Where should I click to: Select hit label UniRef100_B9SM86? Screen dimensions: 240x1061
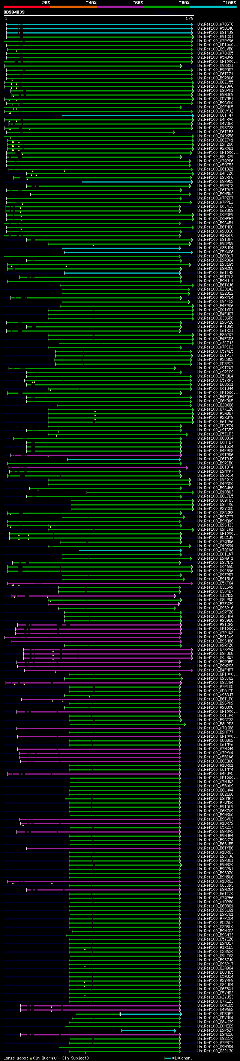[x=215, y=641]
